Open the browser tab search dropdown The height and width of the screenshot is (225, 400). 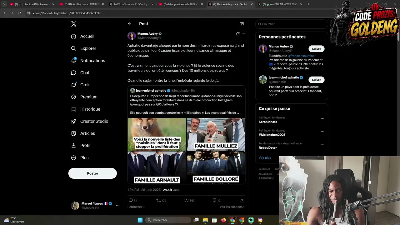pyautogui.click(x=4, y=4)
